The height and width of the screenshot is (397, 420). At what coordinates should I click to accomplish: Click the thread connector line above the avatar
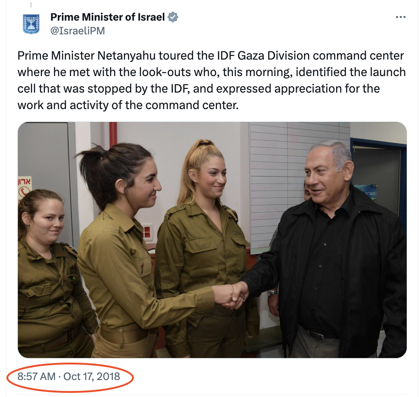click(x=31, y=5)
